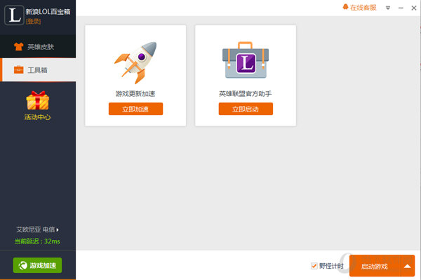421x280 pixels.
Task: Click the L logo of 新浪LOL百宝箱
Action: [x=14, y=15]
